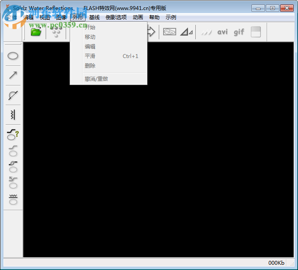Click the avi export icon

(222, 32)
